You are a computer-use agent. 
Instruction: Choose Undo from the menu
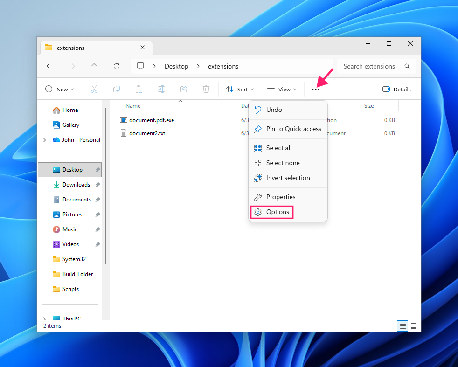(288, 110)
